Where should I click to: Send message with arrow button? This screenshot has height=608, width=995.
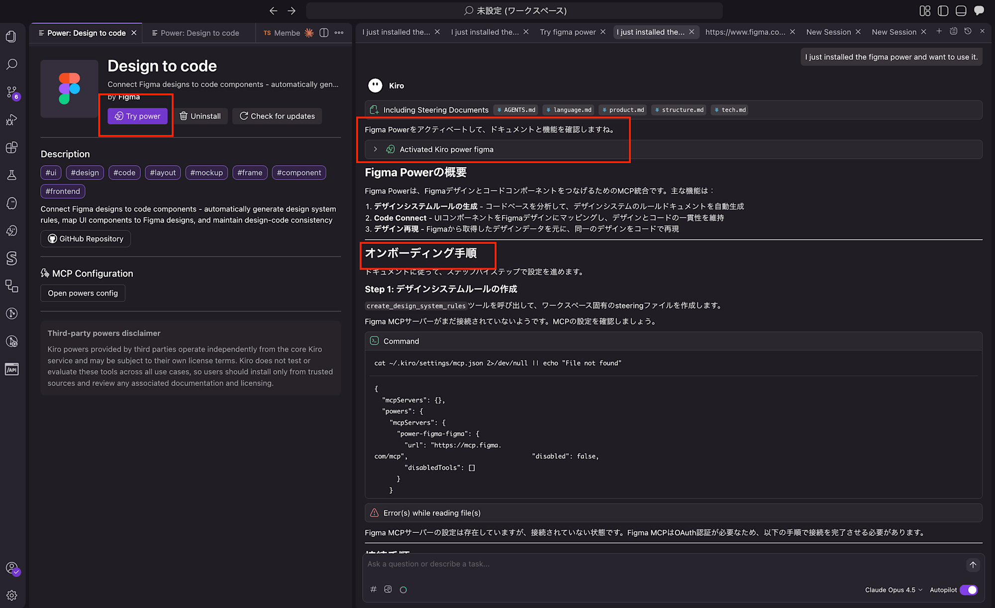coord(973,565)
